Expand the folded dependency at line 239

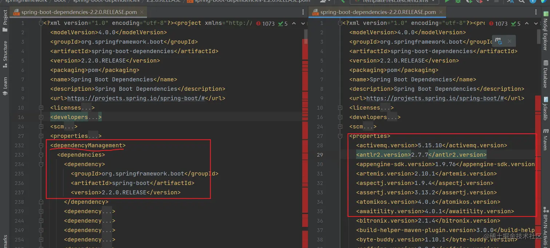pyautogui.click(x=41, y=211)
